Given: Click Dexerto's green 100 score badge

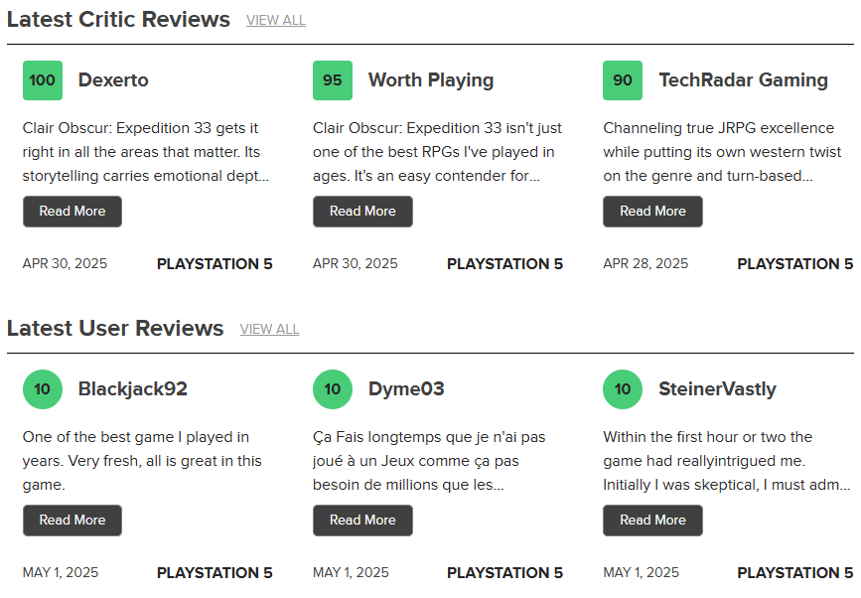Looking at the screenshot, I should (43, 80).
